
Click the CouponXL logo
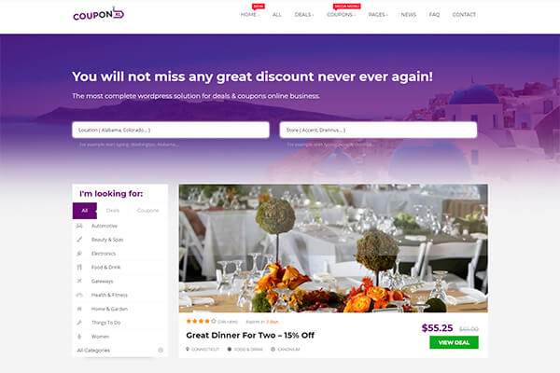point(99,14)
